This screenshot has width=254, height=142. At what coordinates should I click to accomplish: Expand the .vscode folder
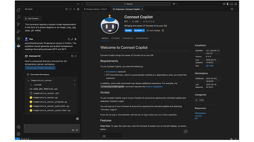(x=31, y=85)
